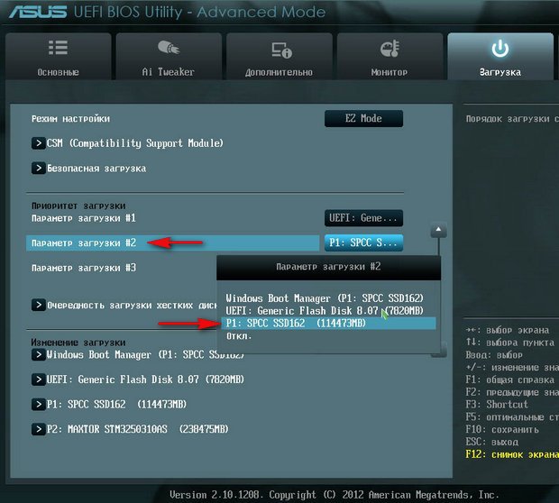
Task: Open the Основные tab list icon
Action: tap(58, 48)
